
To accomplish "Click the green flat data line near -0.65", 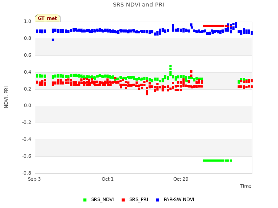I will (218, 161).
